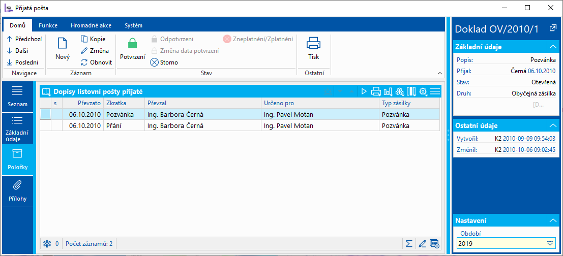Screen dimensions: 563x256
Task: Click the splitter handle beside the right panel
Action: point(448,135)
